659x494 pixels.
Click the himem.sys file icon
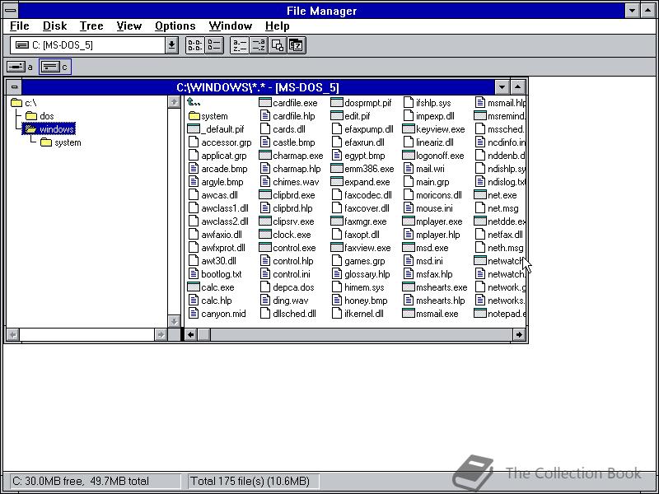[337, 287]
